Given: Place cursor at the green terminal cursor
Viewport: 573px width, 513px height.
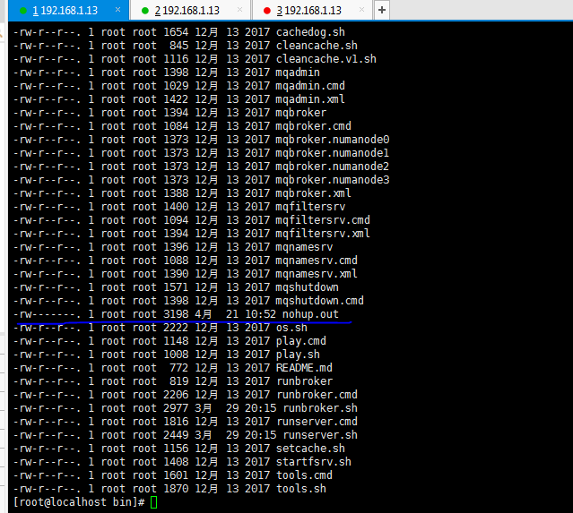Looking at the screenshot, I should click(x=153, y=502).
